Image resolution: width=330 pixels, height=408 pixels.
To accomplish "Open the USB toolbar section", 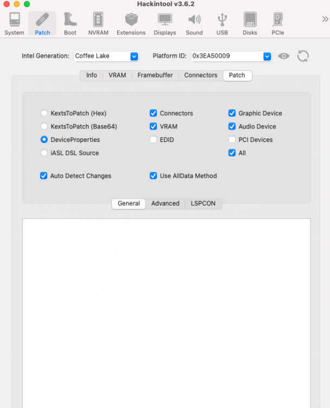I will (222, 24).
